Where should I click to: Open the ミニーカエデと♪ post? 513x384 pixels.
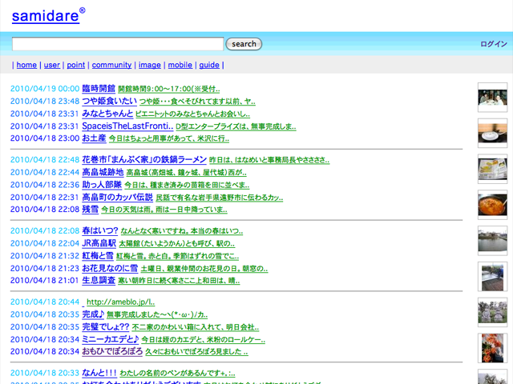pos(111,339)
